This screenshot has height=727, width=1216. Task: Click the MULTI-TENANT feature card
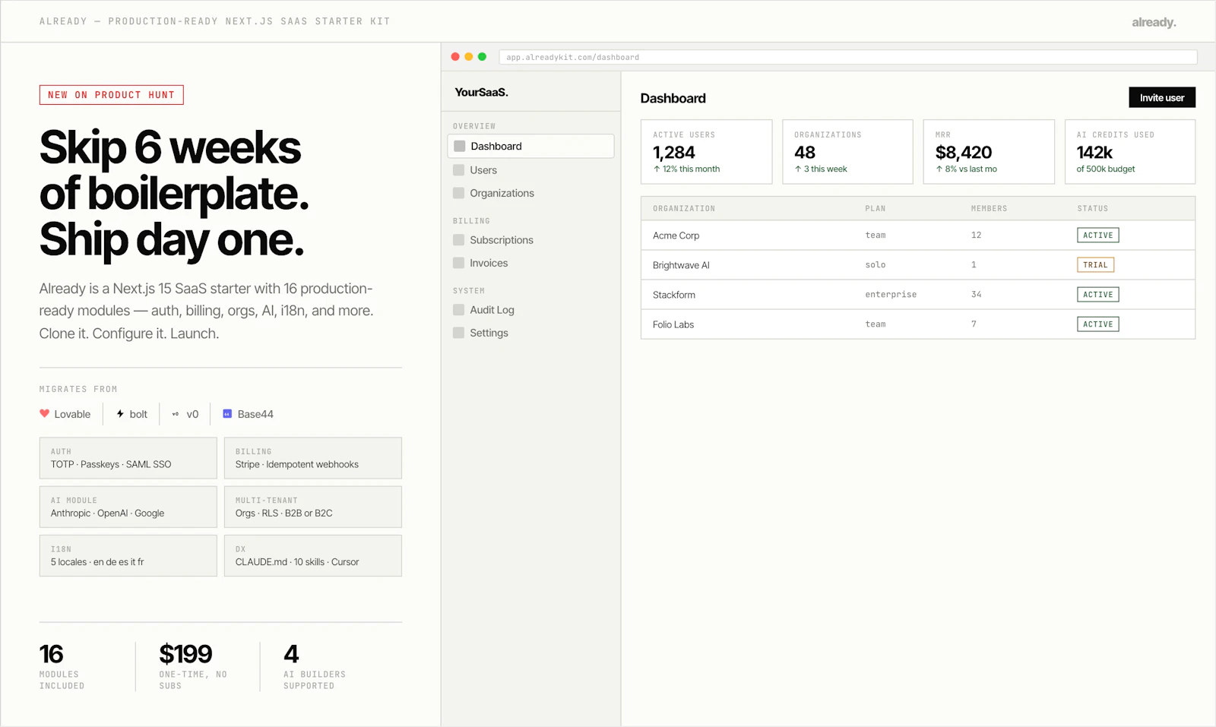(313, 507)
